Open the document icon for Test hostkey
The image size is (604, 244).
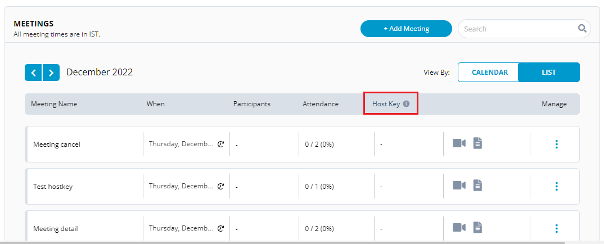click(477, 185)
